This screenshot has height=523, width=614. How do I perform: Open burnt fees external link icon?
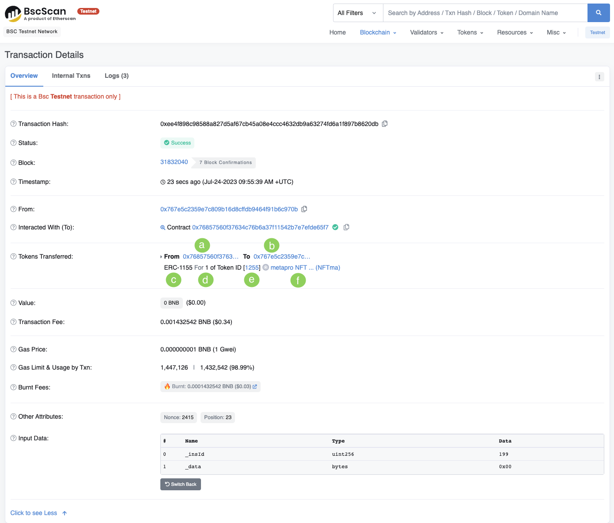pos(255,386)
